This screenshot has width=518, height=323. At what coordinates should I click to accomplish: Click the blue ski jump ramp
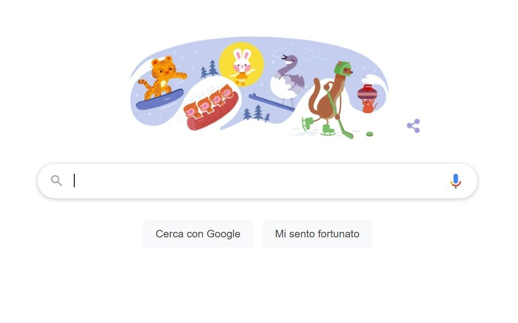[x=271, y=102]
